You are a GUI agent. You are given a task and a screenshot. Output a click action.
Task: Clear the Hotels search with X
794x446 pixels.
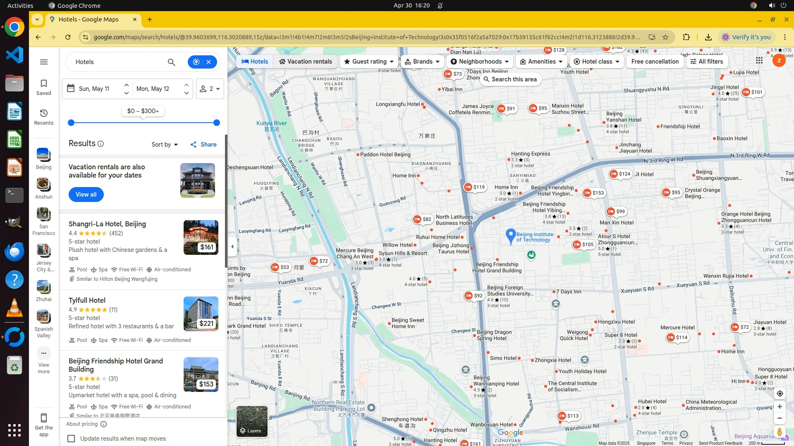(209, 62)
